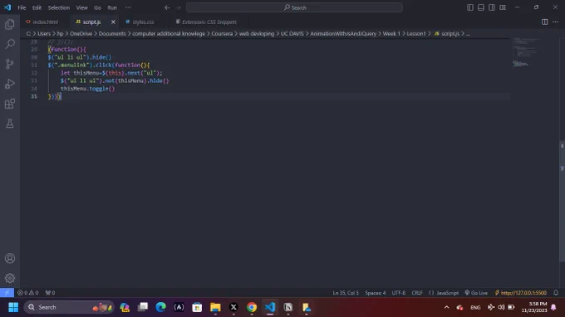565x317 pixels.
Task: Toggle bottom panel layout
Action: (481, 7)
